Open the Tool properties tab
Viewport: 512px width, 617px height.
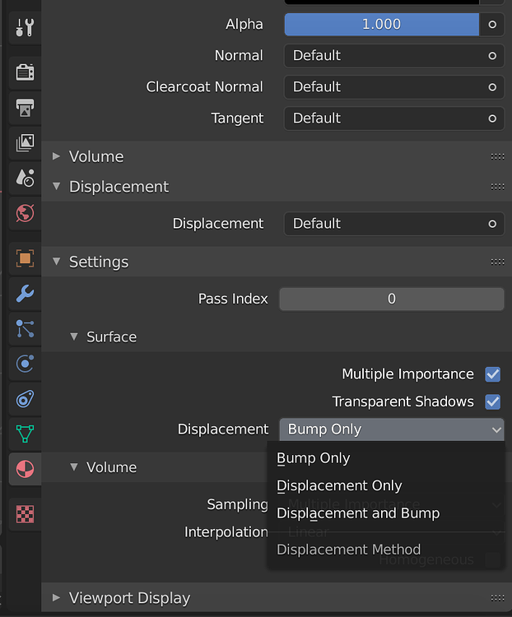click(x=25, y=27)
